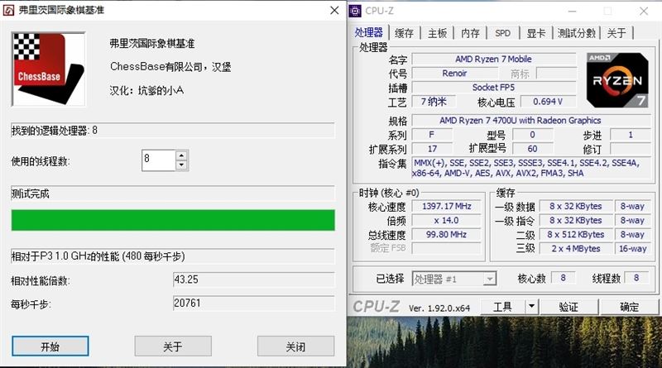Select the kilonodes per second value 20761
The image size is (662, 368).
[254, 303]
